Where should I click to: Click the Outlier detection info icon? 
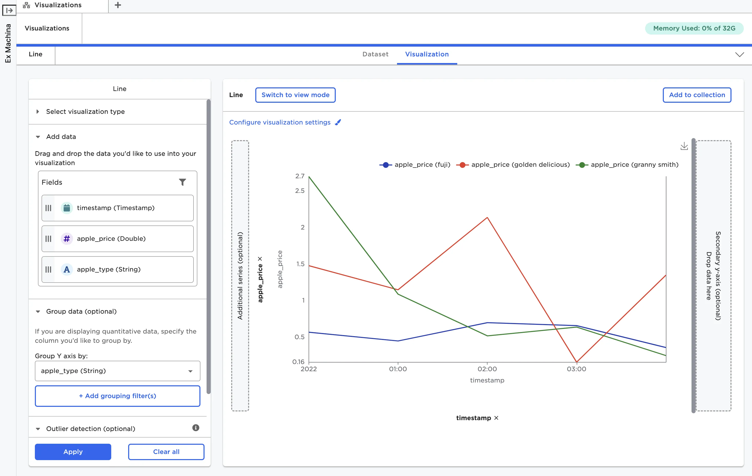[x=196, y=428]
